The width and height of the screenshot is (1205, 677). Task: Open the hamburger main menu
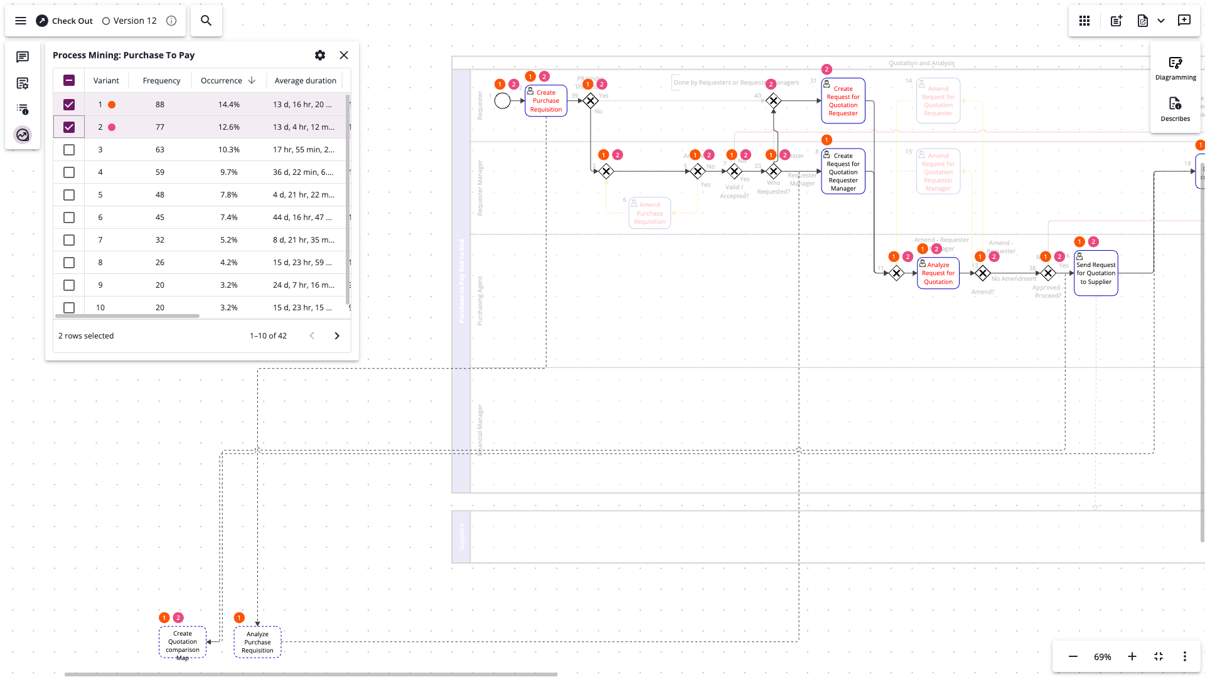pyautogui.click(x=21, y=21)
